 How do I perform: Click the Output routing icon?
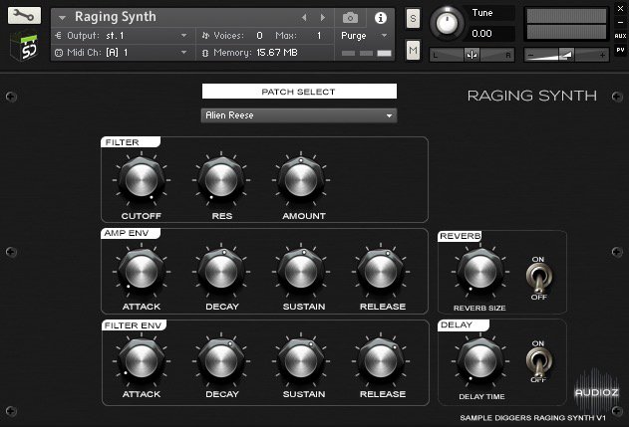(59, 36)
